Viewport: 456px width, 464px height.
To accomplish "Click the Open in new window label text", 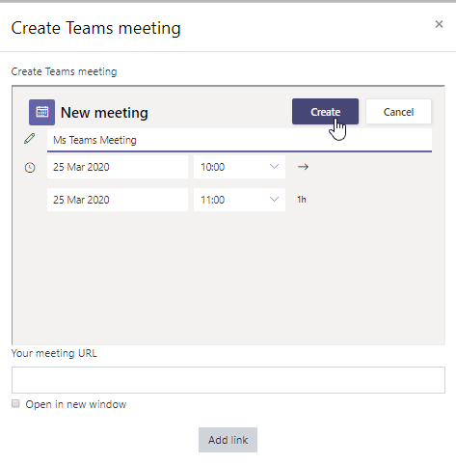I will (76, 404).
